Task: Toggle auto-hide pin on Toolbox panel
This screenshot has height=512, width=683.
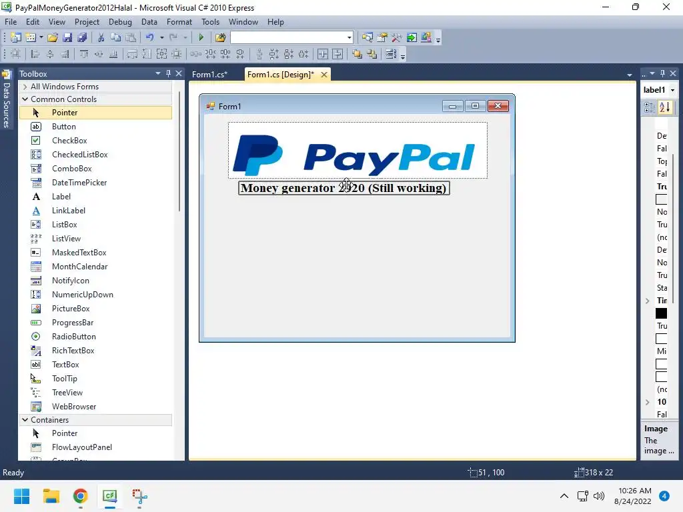Action: pyautogui.click(x=168, y=73)
